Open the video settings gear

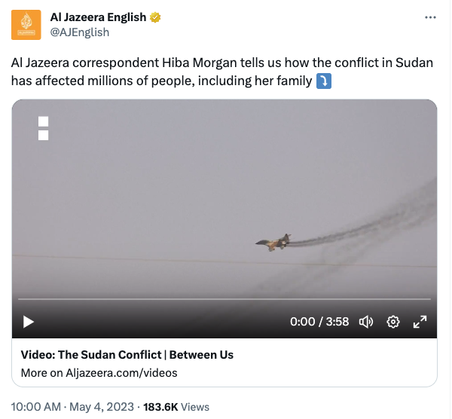(x=392, y=322)
